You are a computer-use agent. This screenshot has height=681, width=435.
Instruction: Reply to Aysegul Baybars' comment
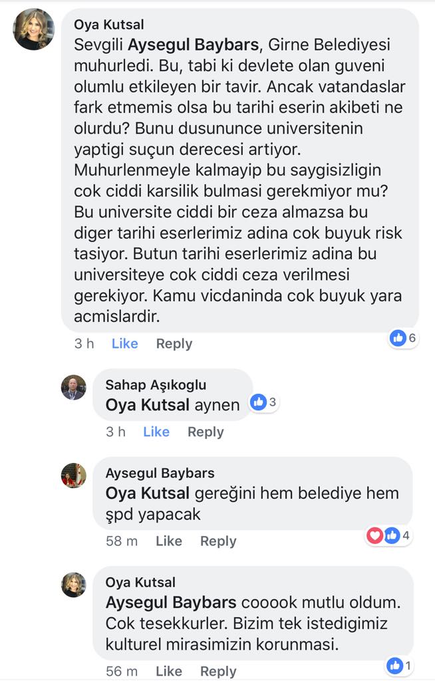click(x=218, y=541)
